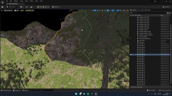
Task: Open the cinematics dropdown
Action: (x=32, y=7)
